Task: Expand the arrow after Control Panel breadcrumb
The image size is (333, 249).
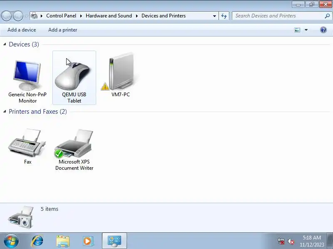Action: tap(81, 16)
